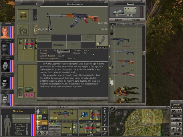Click the RECORD button
This screenshot has height=137, width=183.
tap(176, 120)
